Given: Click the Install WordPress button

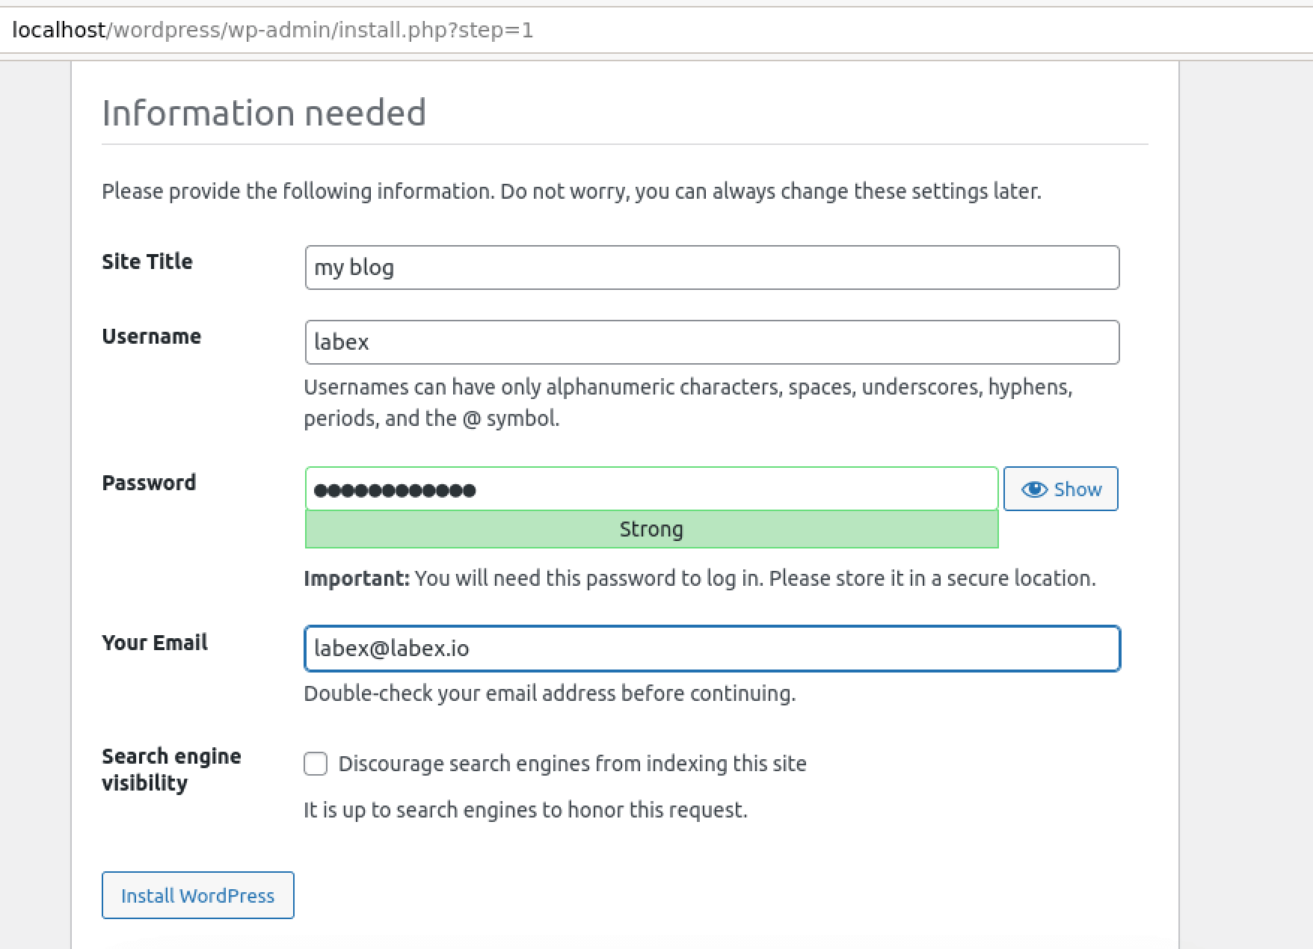Looking at the screenshot, I should pos(197,895).
